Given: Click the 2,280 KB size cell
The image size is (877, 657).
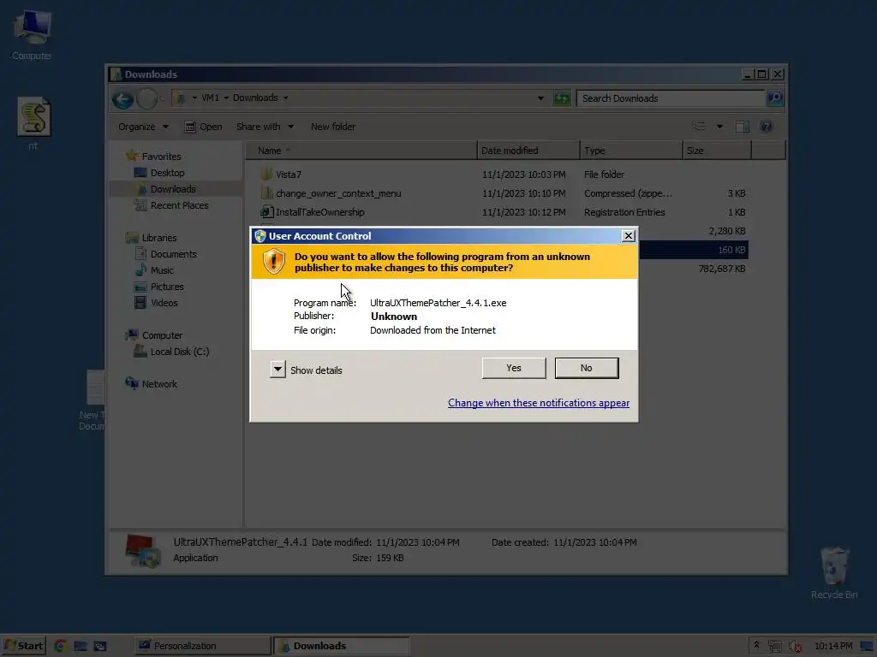Looking at the screenshot, I should pyautogui.click(x=727, y=231).
